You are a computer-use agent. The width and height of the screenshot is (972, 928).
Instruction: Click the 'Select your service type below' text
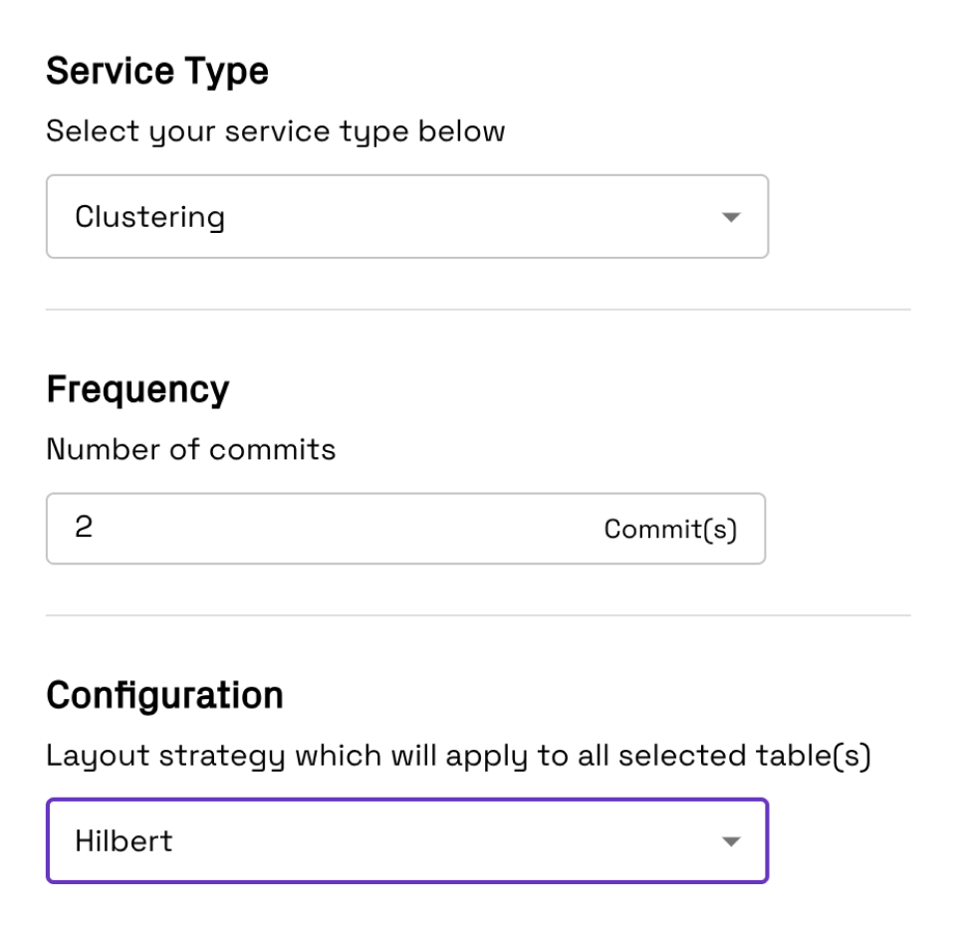276,131
